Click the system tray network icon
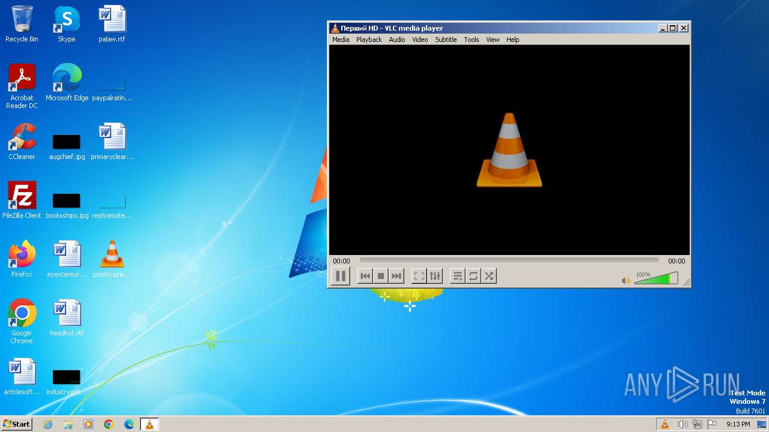The width and height of the screenshot is (769, 432). (697, 424)
